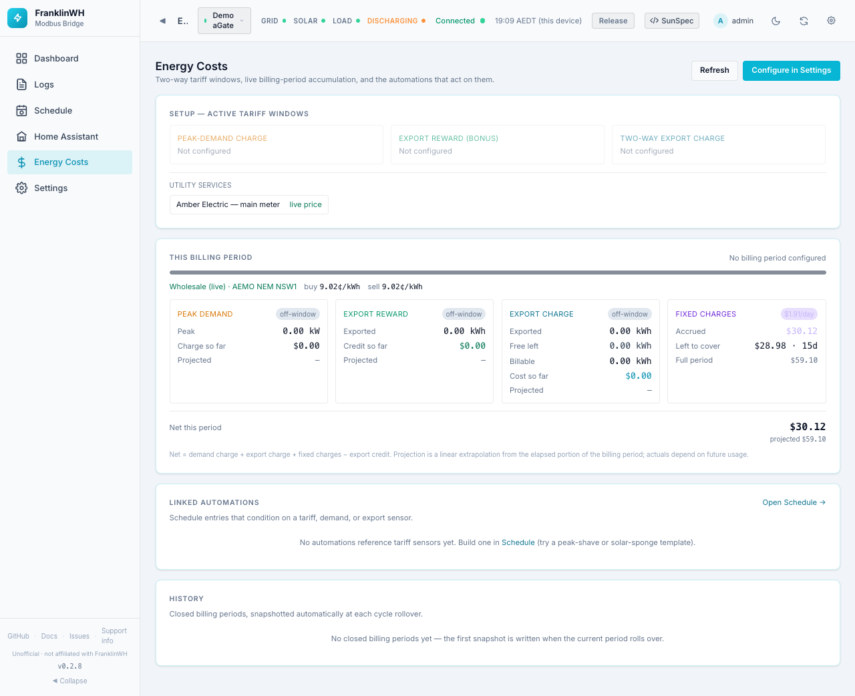
Task: Open the SunSpec button
Action: click(672, 21)
